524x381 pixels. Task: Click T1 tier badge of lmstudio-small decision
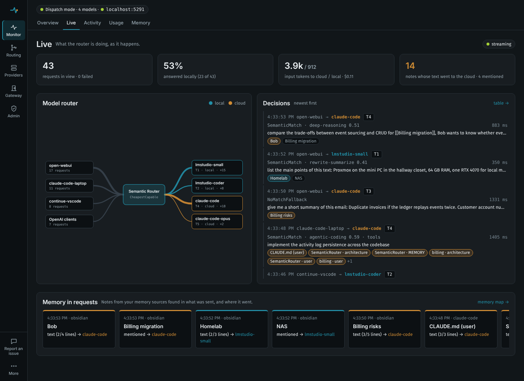click(x=376, y=154)
